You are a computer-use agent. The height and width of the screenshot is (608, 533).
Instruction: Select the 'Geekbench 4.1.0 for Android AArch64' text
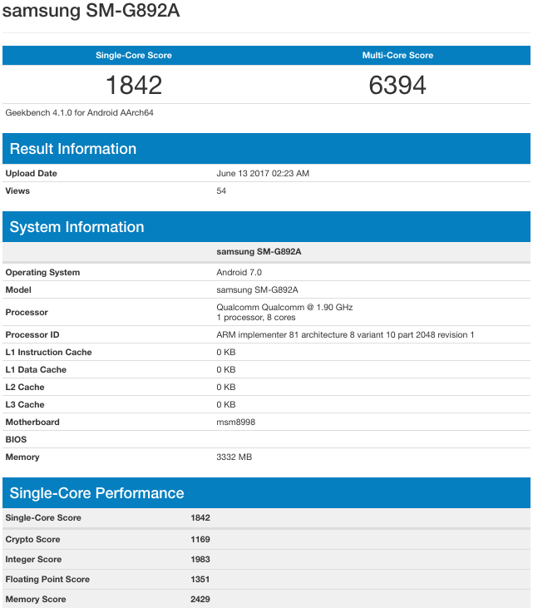click(x=80, y=112)
